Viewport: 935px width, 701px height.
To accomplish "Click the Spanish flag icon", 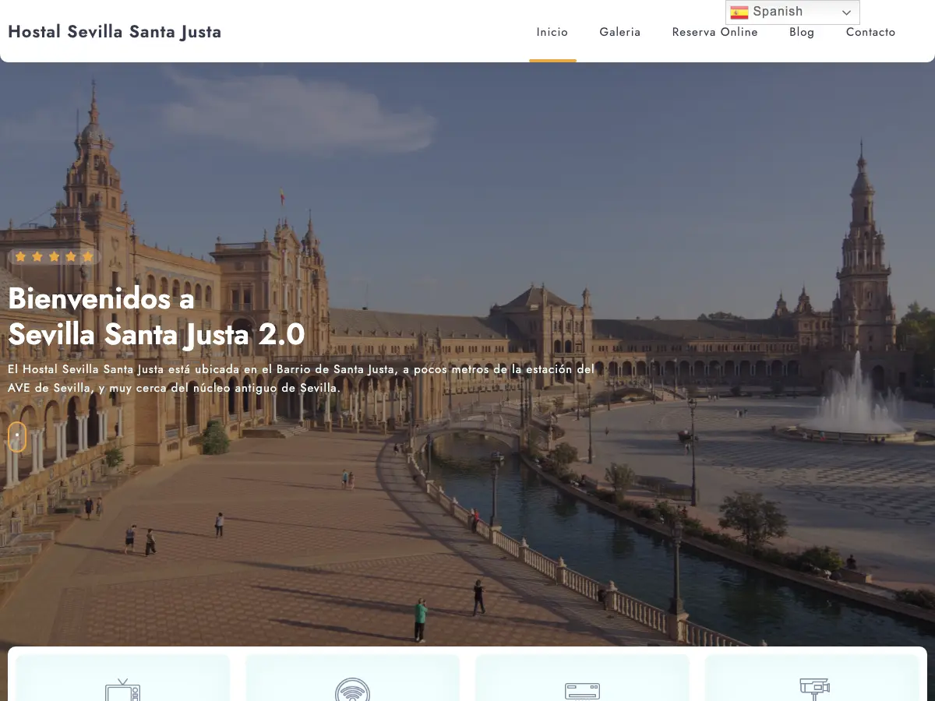I will coord(739,12).
